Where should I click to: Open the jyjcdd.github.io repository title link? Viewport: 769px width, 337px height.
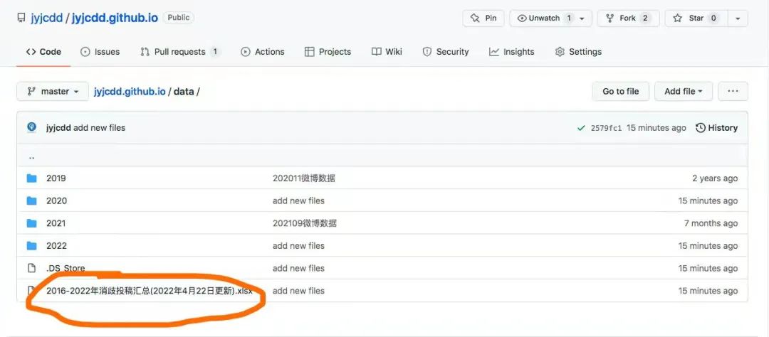115,18
